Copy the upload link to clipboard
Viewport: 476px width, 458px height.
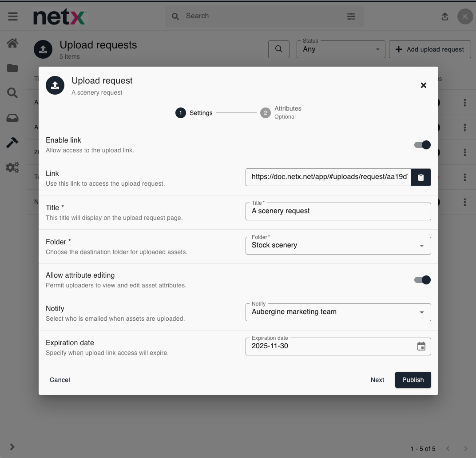(421, 177)
